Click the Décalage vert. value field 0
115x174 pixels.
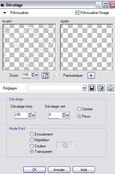tap(55, 115)
